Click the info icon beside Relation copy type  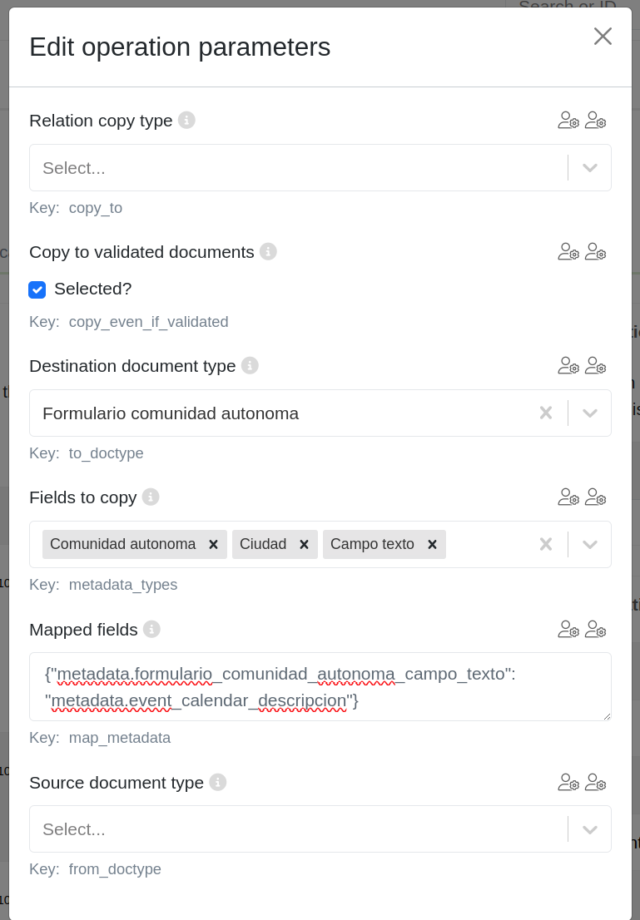(x=186, y=121)
